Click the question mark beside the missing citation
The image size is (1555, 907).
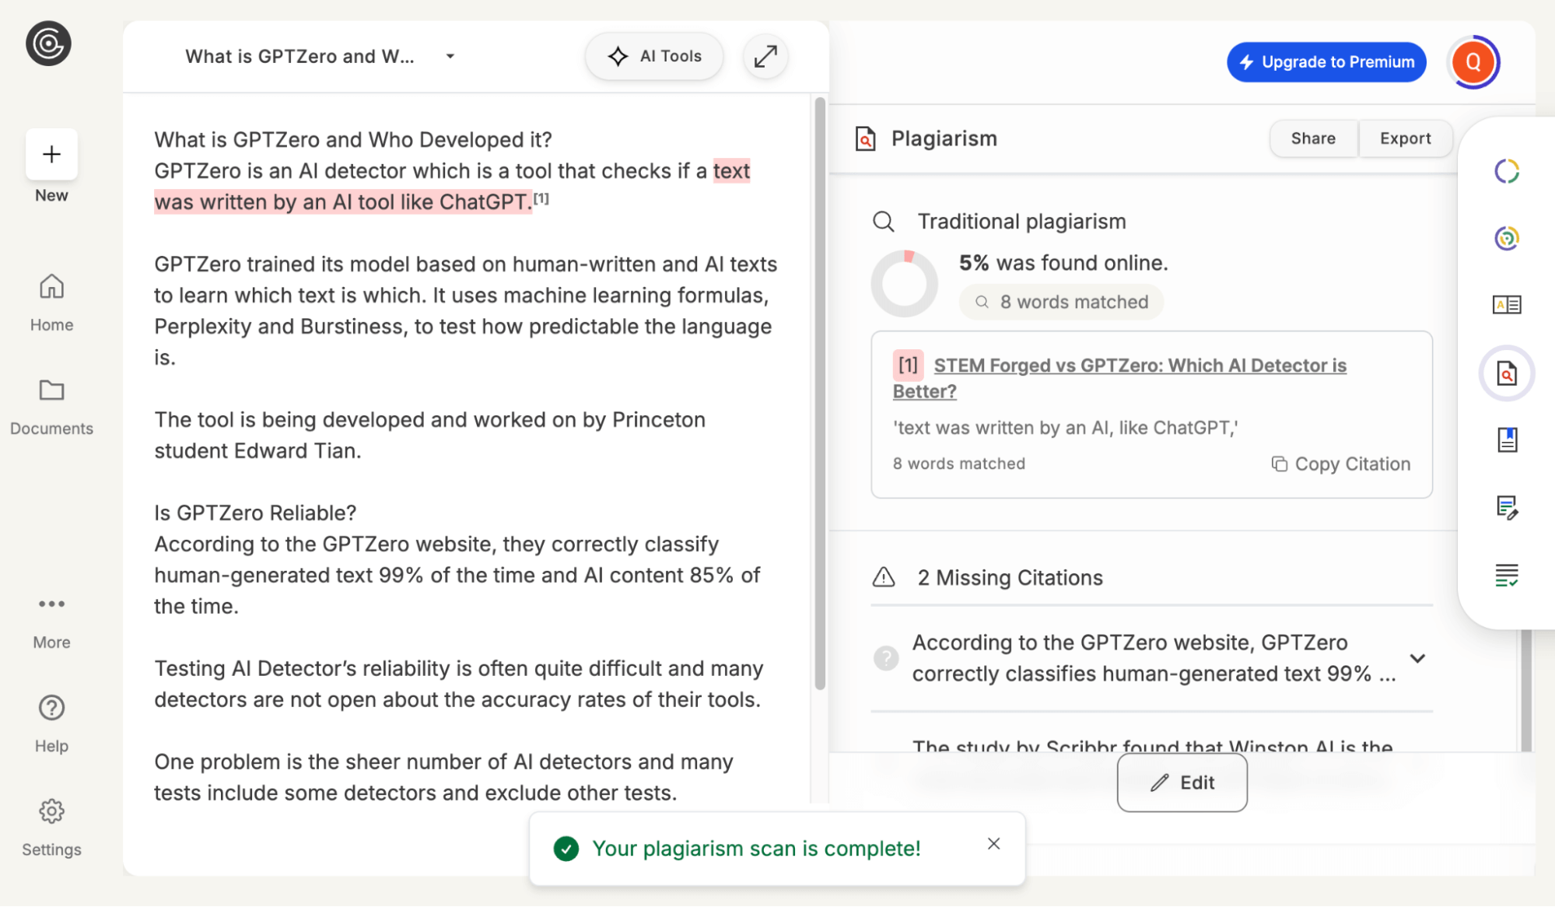[885, 658]
